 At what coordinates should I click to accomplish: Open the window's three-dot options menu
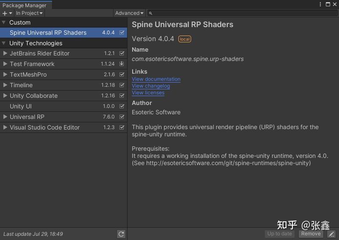click(320, 4)
